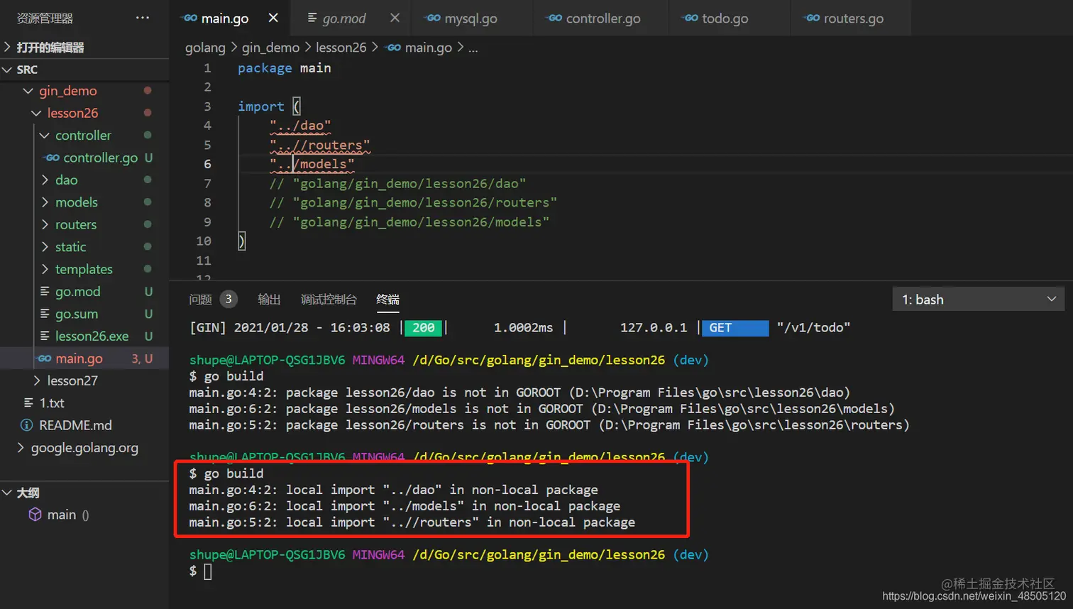Click the blue GET label in terminal
The width and height of the screenshot is (1073, 609).
click(735, 328)
